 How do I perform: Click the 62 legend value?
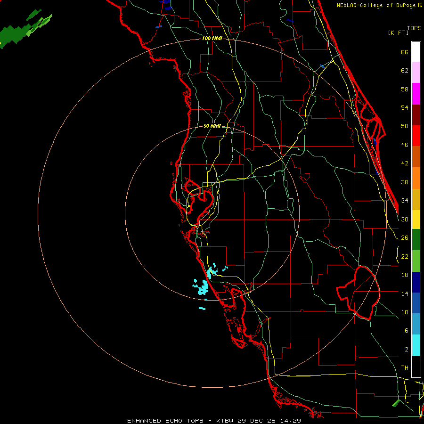tap(405, 71)
